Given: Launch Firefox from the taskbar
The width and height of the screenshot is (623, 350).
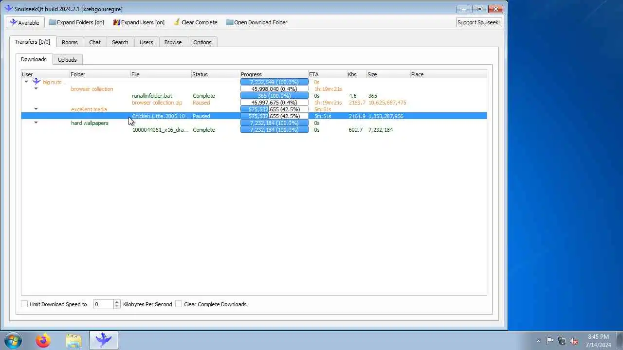Looking at the screenshot, I should (43, 340).
